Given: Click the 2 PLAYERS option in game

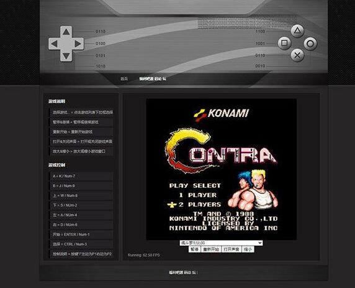Looking at the screenshot, I should [x=200, y=205].
